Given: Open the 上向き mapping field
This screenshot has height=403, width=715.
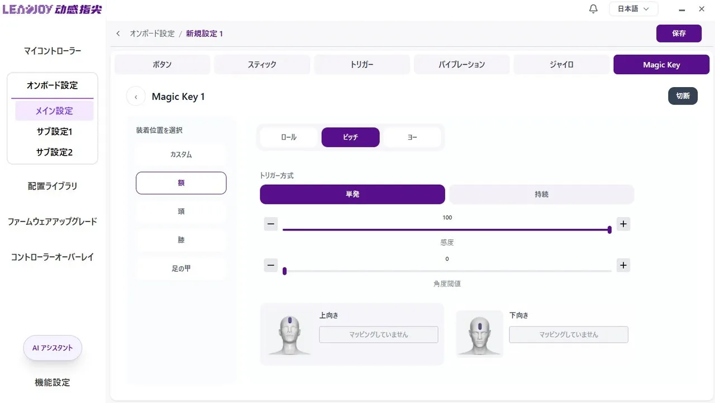Looking at the screenshot, I should [x=378, y=334].
